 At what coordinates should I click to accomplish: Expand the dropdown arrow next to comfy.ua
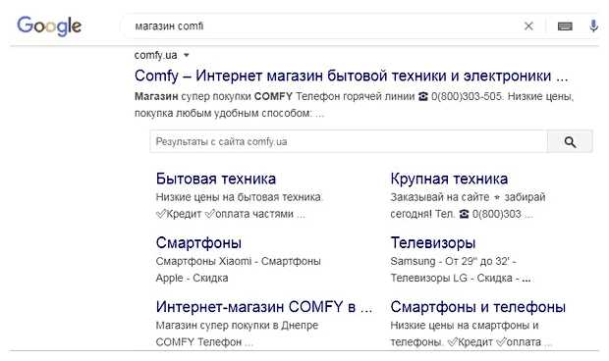(187, 56)
